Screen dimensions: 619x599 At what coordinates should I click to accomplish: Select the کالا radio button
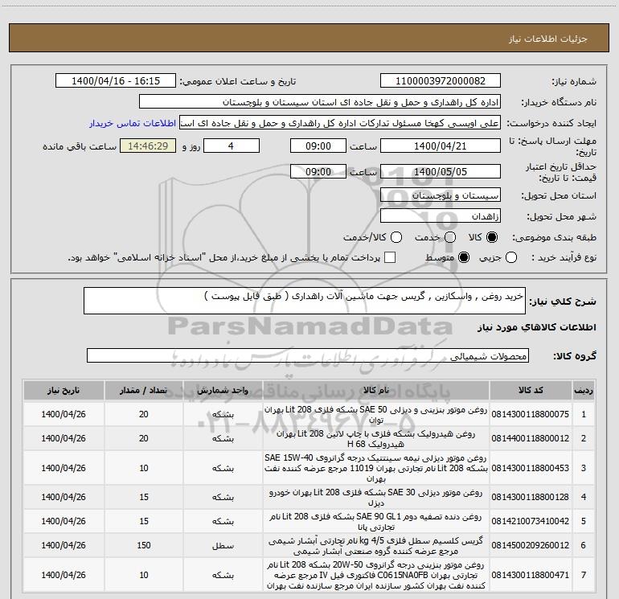(x=492, y=237)
